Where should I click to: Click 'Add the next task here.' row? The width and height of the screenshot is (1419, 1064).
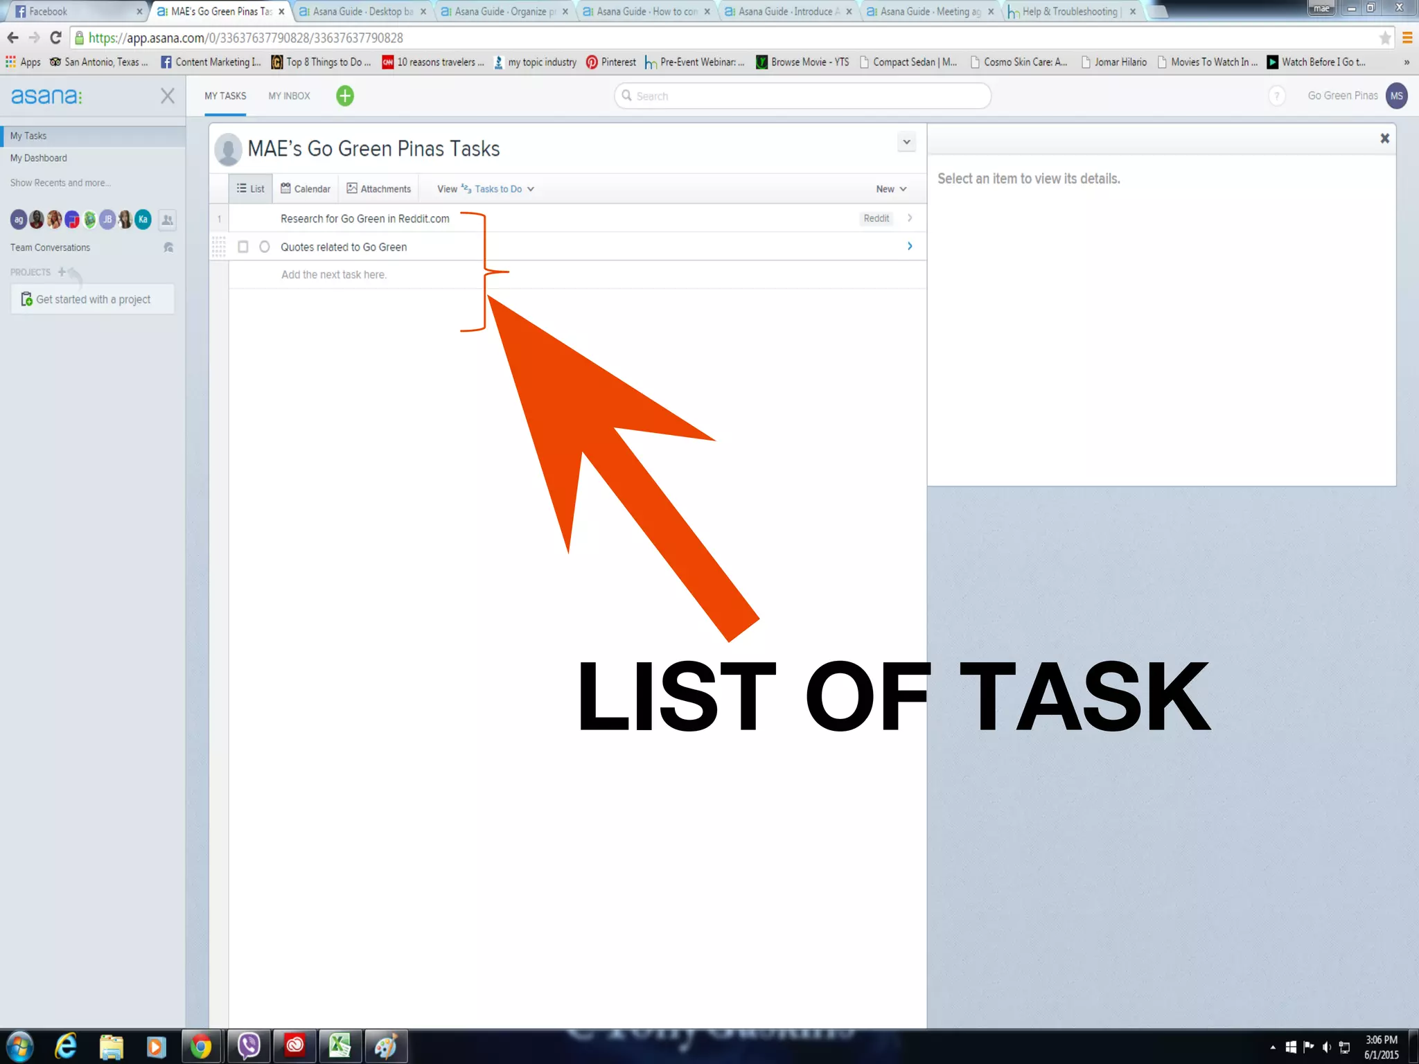(577, 275)
